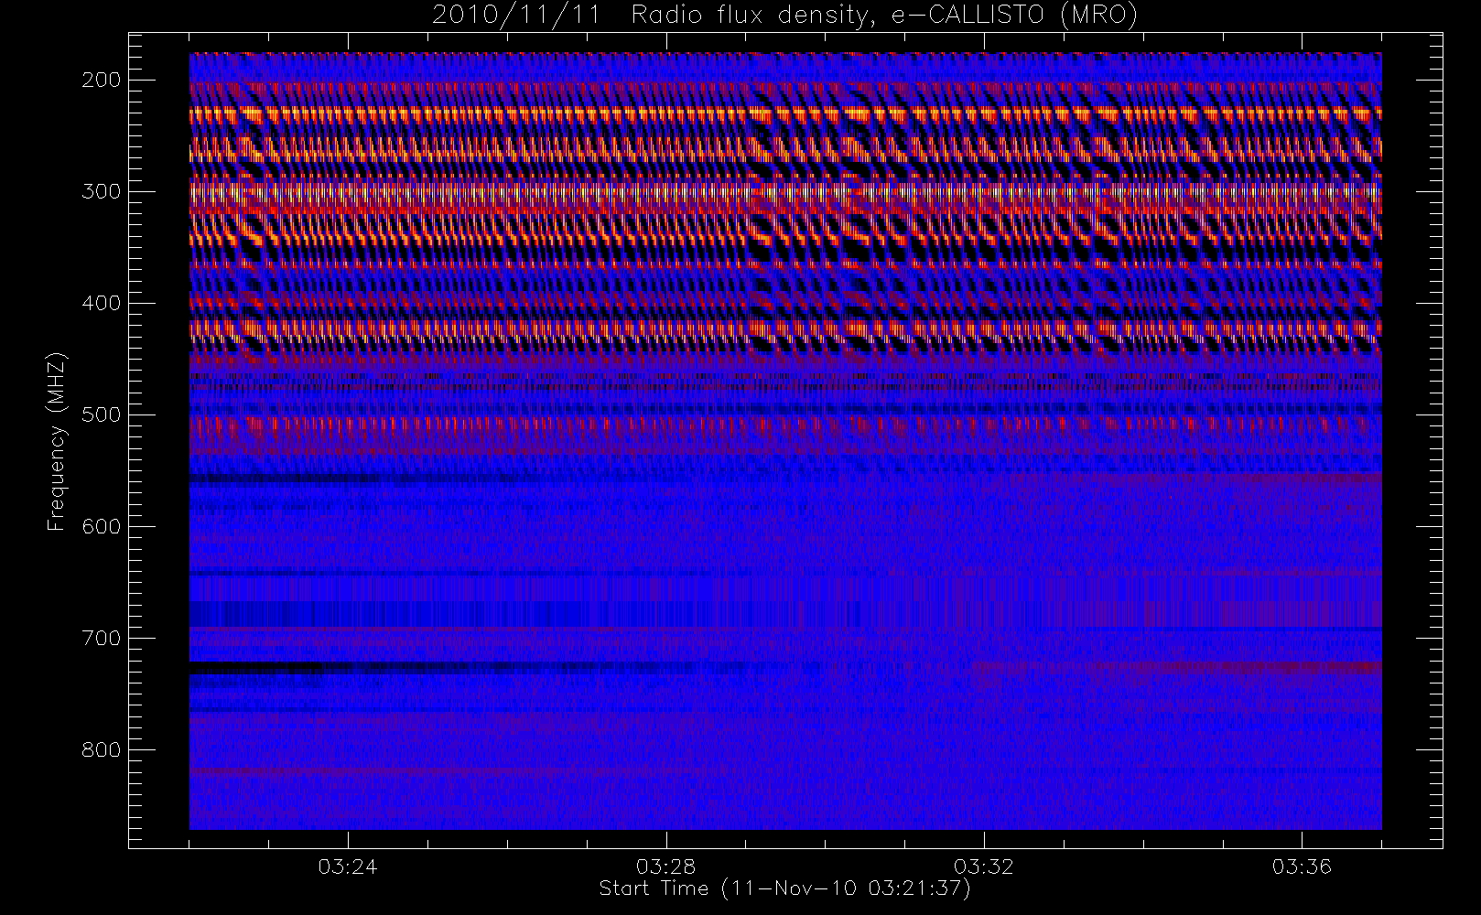This screenshot has height=915, width=1481.
Task: Select the 500 MHz frequency label
Action: (x=101, y=414)
